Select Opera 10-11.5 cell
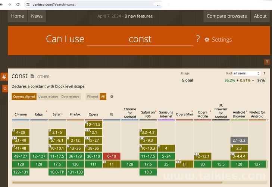272x187 pixels. pos(93,125)
